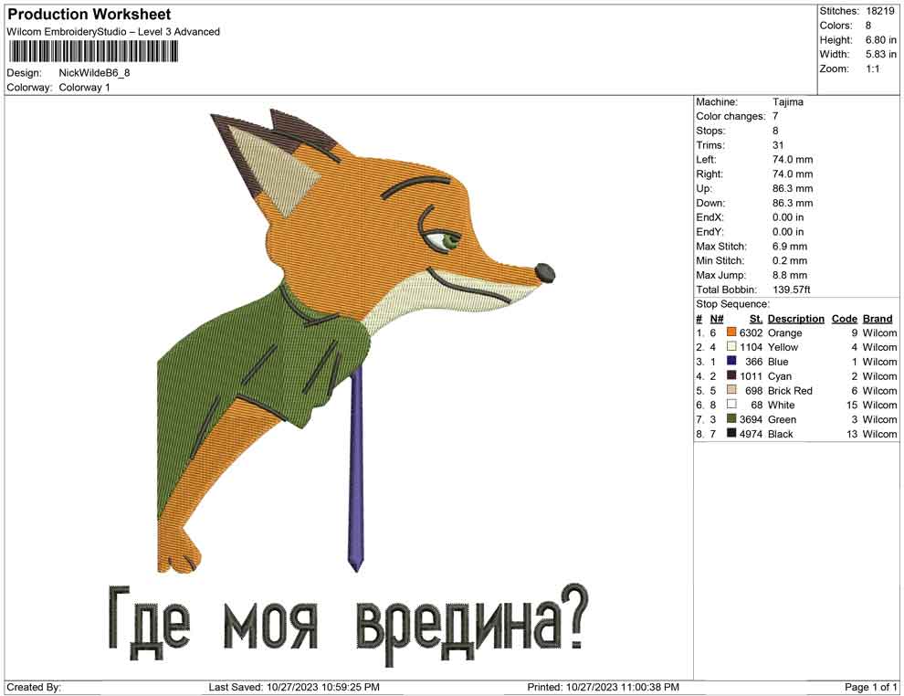Click the design name 'NickWildeB6_8'
The width and height of the screenshot is (904, 696).
pos(95,73)
